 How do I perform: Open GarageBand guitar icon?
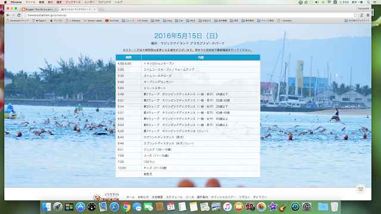(284, 207)
